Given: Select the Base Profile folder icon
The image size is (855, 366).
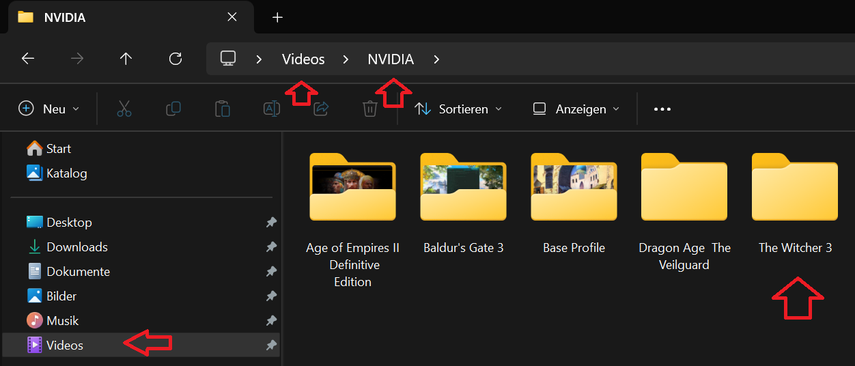Looking at the screenshot, I should pyautogui.click(x=574, y=186).
